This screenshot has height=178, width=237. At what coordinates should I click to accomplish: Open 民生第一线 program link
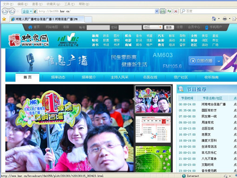click(x=209, y=116)
